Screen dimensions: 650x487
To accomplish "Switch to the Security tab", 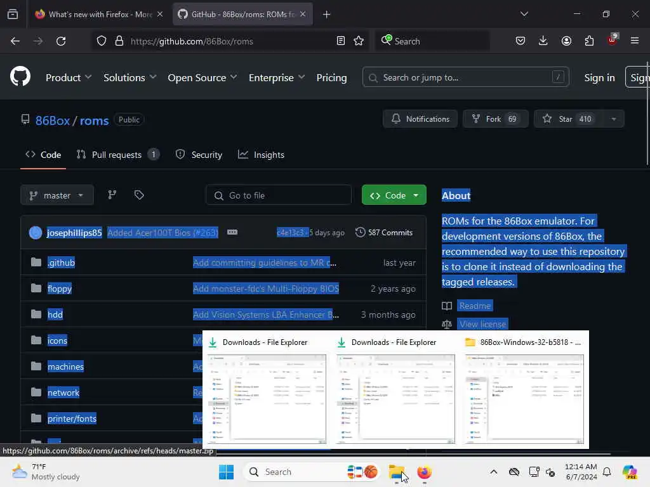I will 199,155.
